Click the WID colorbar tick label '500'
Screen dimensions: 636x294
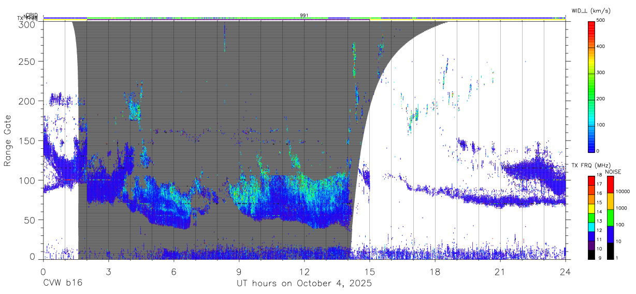[x=600, y=21]
